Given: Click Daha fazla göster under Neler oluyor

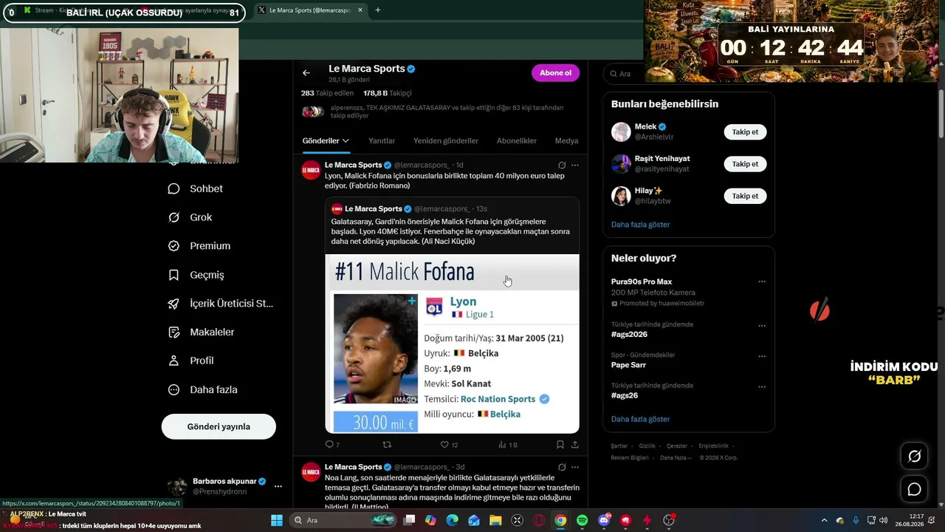Looking at the screenshot, I should click(641, 419).
